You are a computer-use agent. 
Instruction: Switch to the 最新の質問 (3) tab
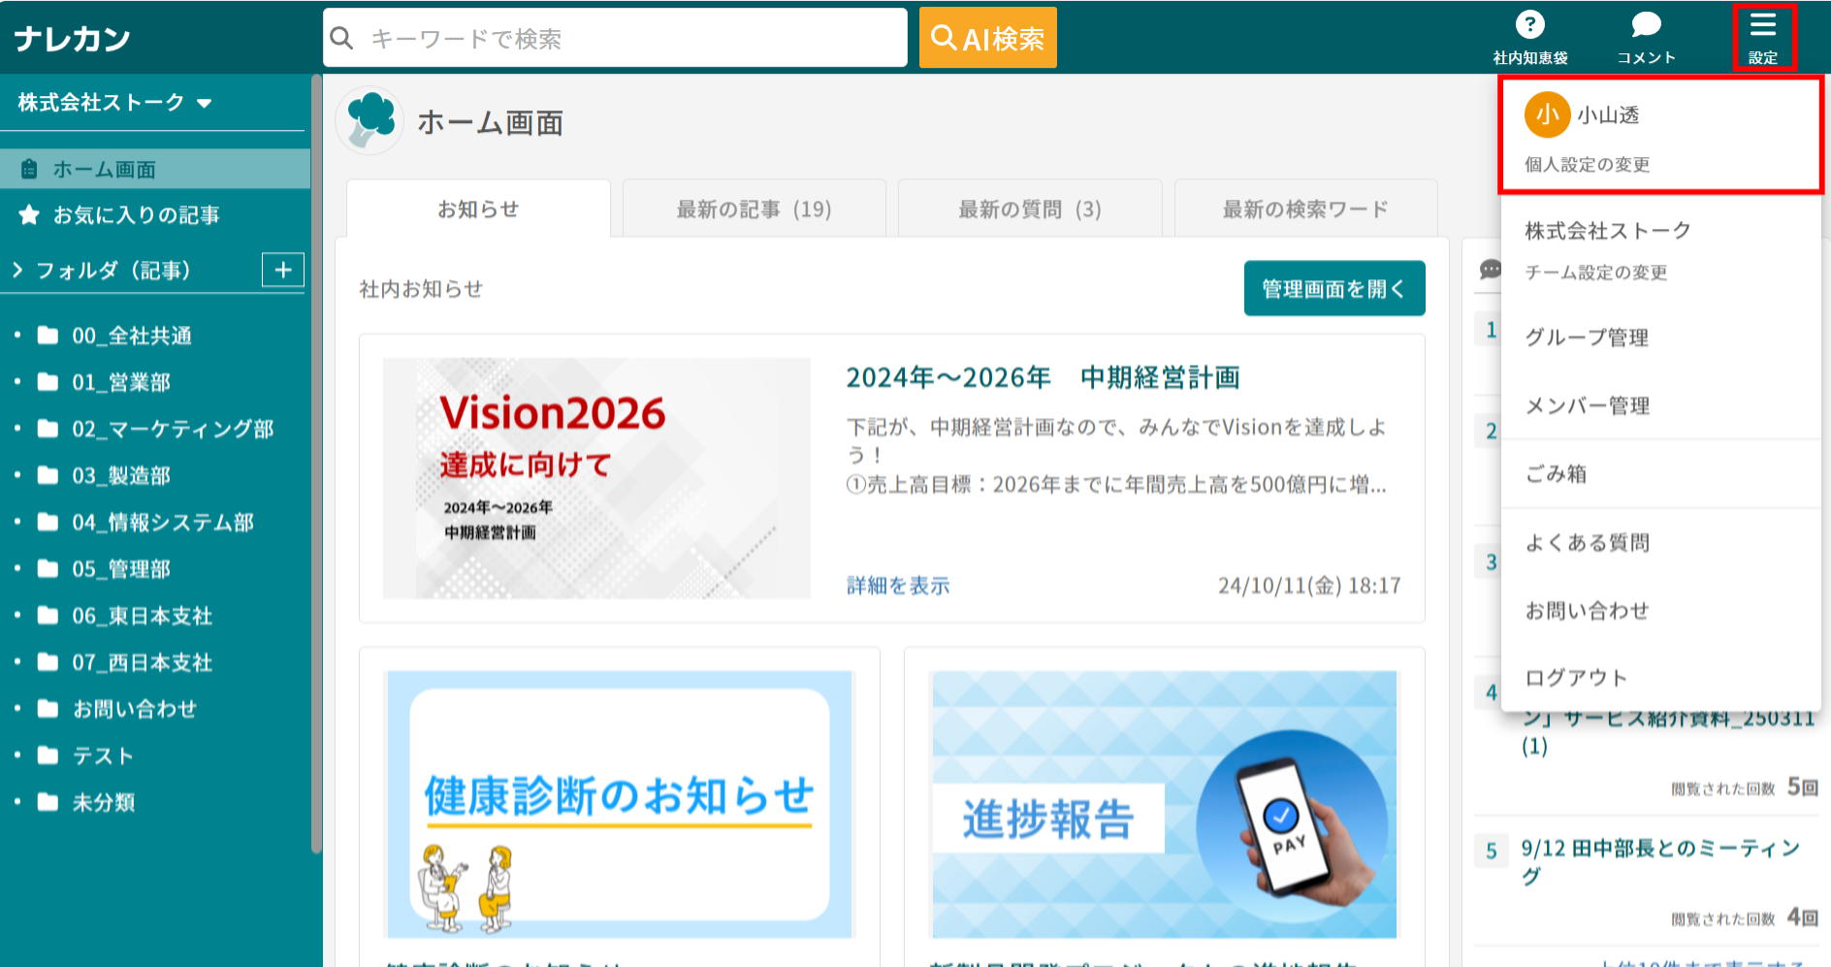[x=1029, y=210]
